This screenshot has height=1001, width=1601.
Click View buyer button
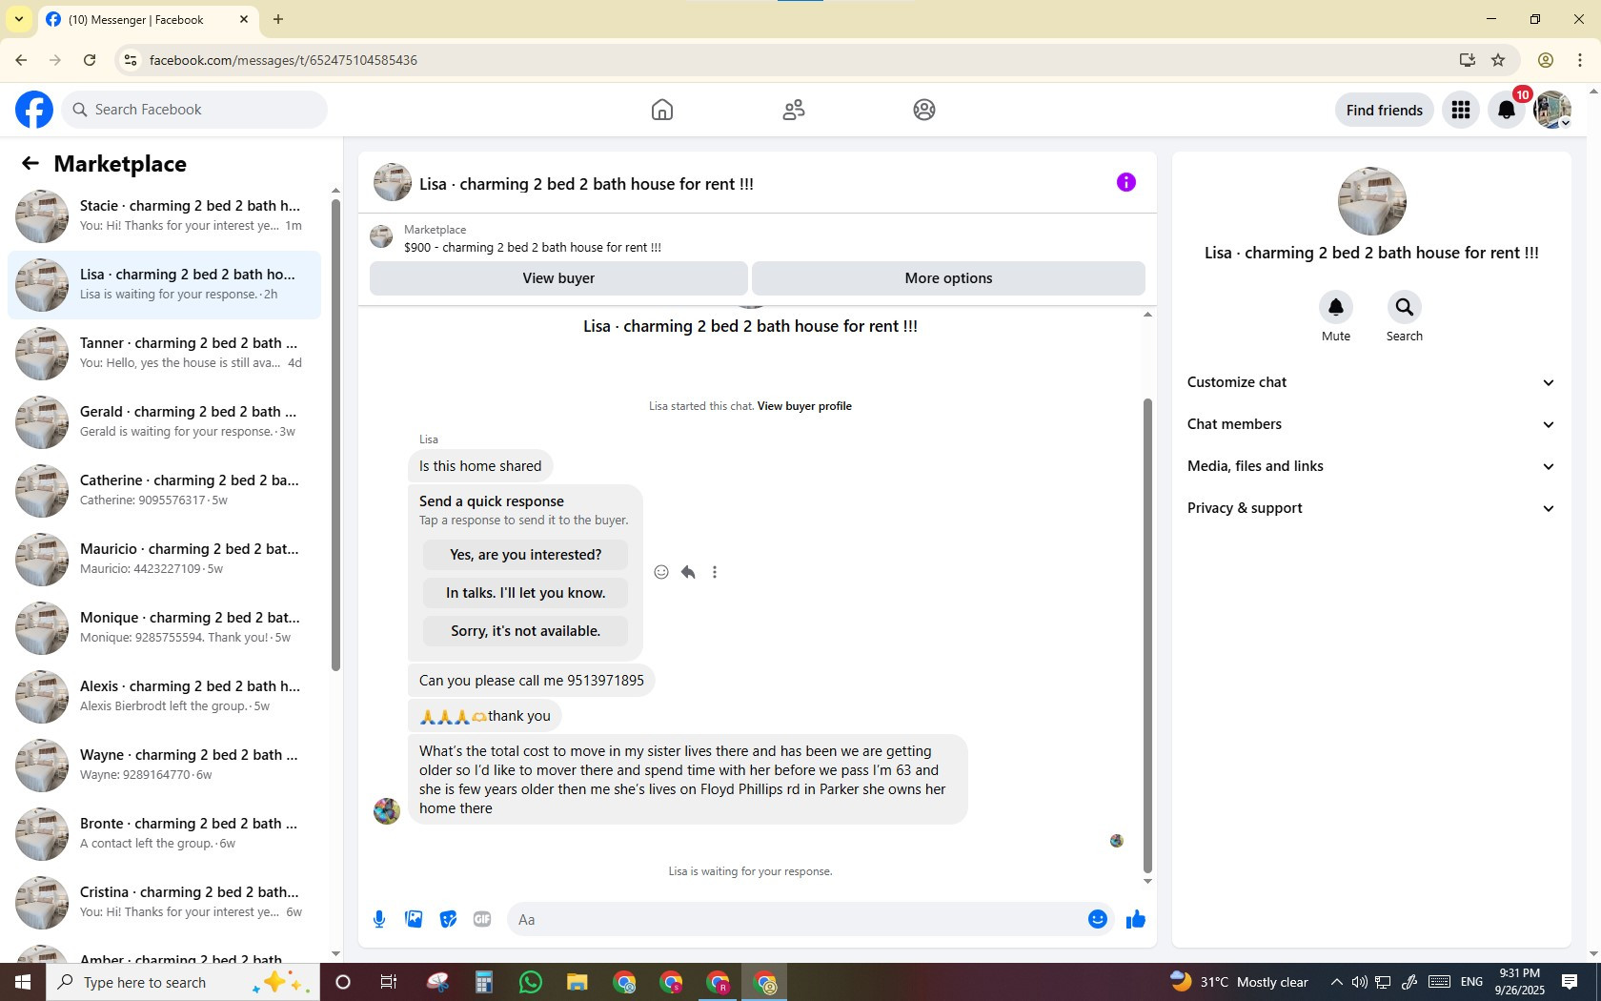click(x=558, y=278)
